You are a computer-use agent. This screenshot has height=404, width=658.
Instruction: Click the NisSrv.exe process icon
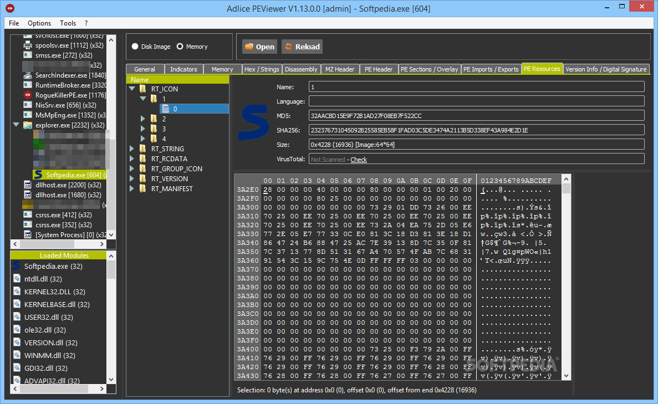pyautogui.click(x=28, y=105)
